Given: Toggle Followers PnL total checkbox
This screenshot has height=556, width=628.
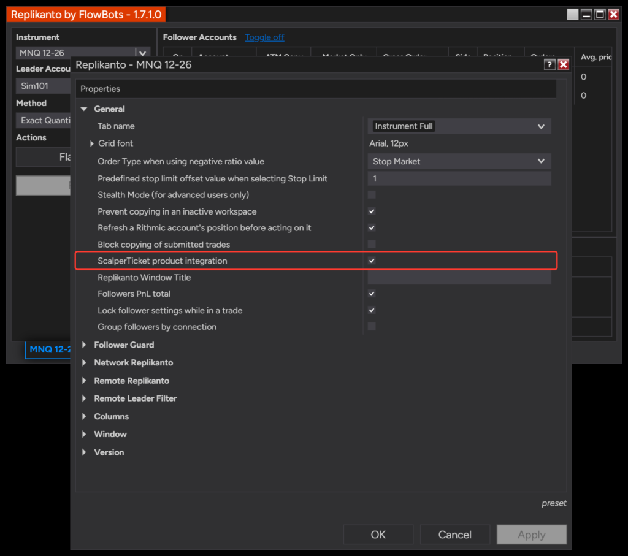Looking at the screenshot, I should coord(372,294).
